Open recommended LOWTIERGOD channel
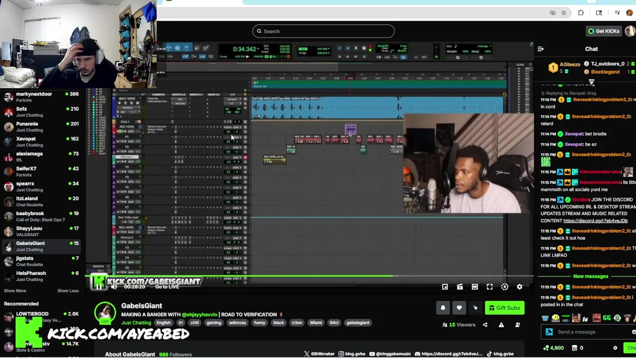 point(42,317)
